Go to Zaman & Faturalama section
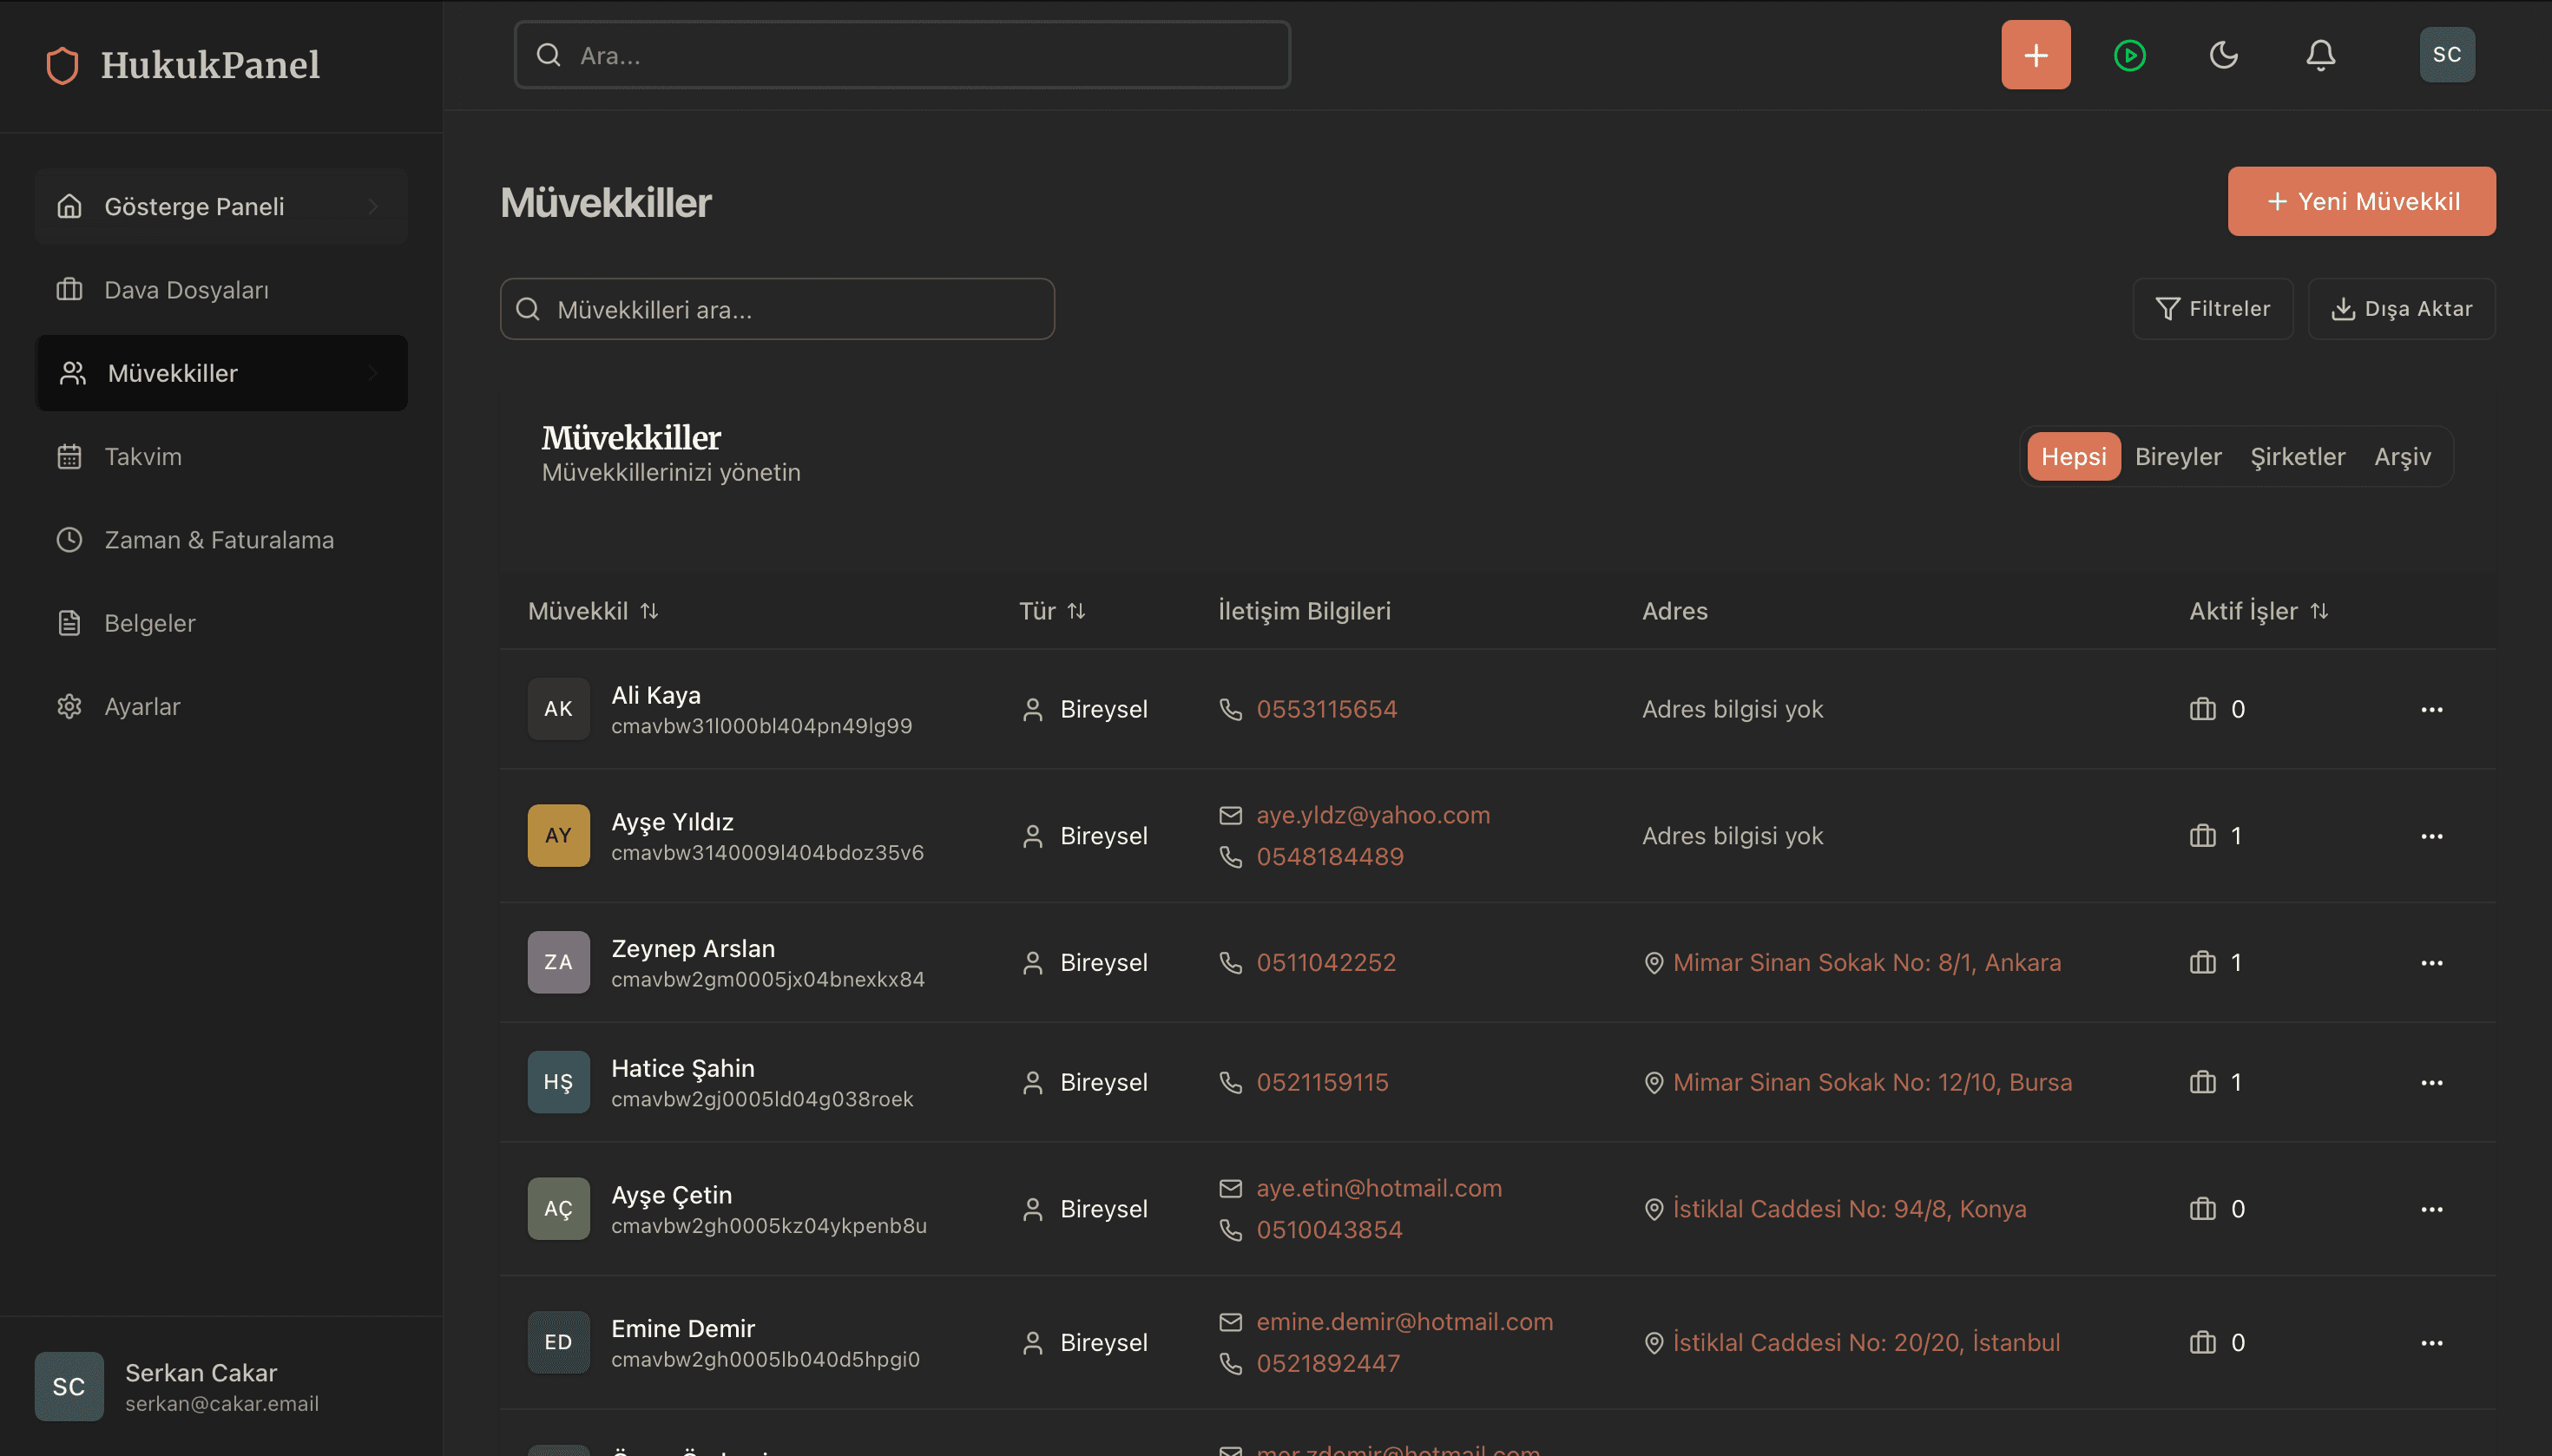Image resolution: width=2552 pixels, height=1456 pixels. pyautogui.click(x=219, y=540)
